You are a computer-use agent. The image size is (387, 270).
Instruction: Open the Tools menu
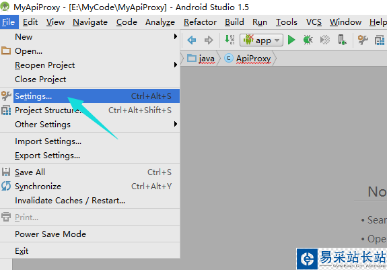tap(286, 22)
